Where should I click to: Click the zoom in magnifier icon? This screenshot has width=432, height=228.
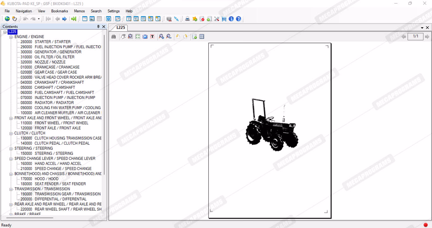pyautogui.click(x=161, y=37)
